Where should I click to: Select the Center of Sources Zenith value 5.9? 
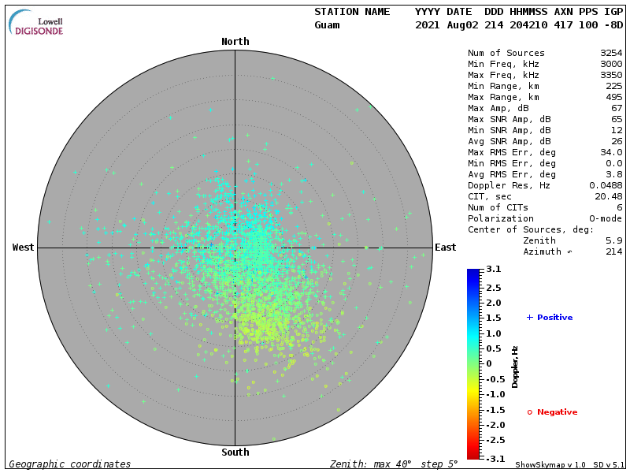tap(614, 241)
